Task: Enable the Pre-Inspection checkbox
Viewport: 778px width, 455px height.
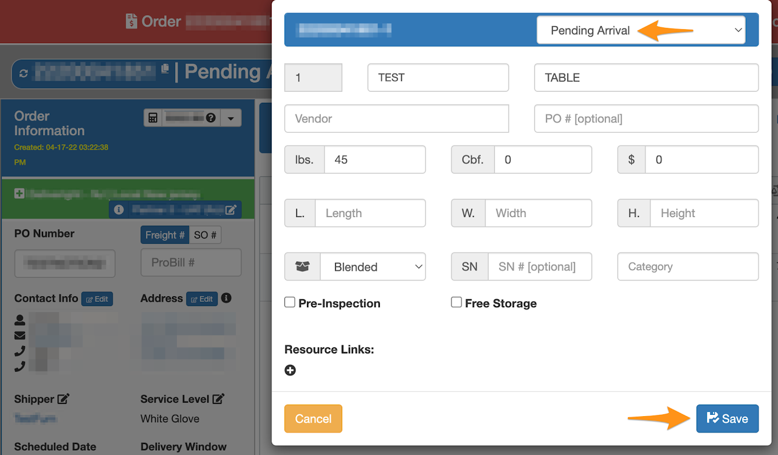Action: (290, 302)
